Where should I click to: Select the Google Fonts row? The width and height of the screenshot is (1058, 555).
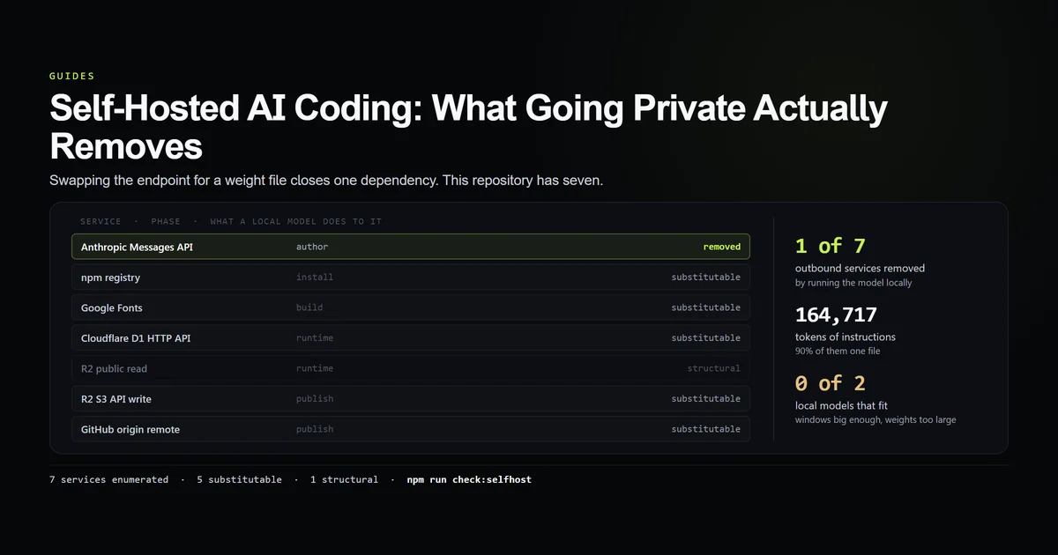pos(411,307)
